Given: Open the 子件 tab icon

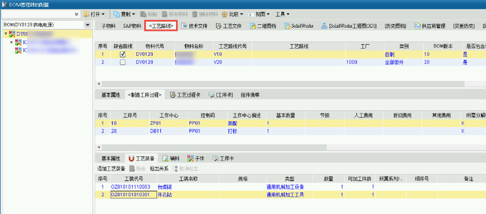Looking at the screenshot, I should coord(191,158).
